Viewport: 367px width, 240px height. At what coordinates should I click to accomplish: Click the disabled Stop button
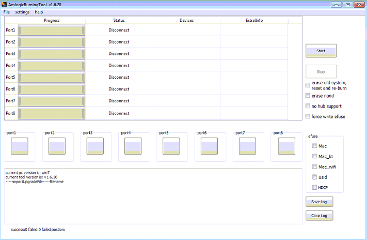click(x=321, y=71)
